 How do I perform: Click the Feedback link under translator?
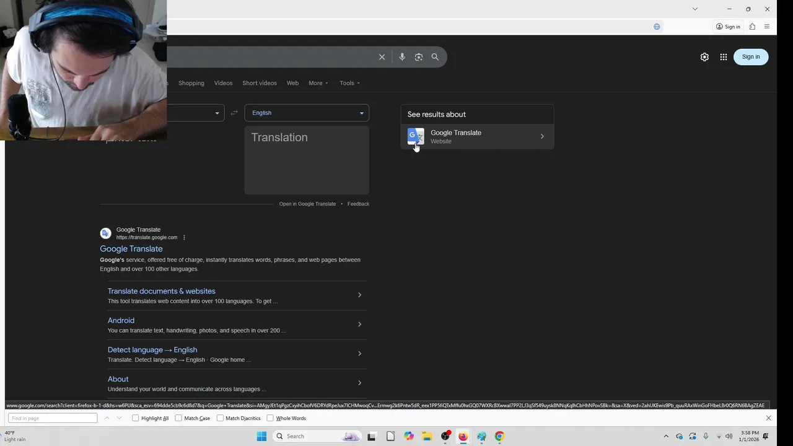[x=358, y=204]
